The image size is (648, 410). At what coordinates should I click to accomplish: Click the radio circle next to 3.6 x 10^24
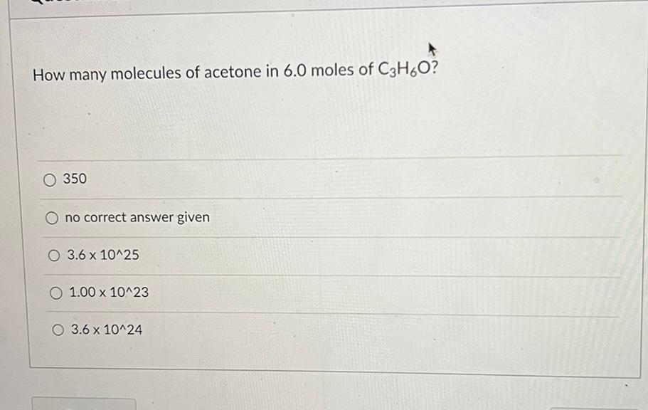tap(58, 330)
